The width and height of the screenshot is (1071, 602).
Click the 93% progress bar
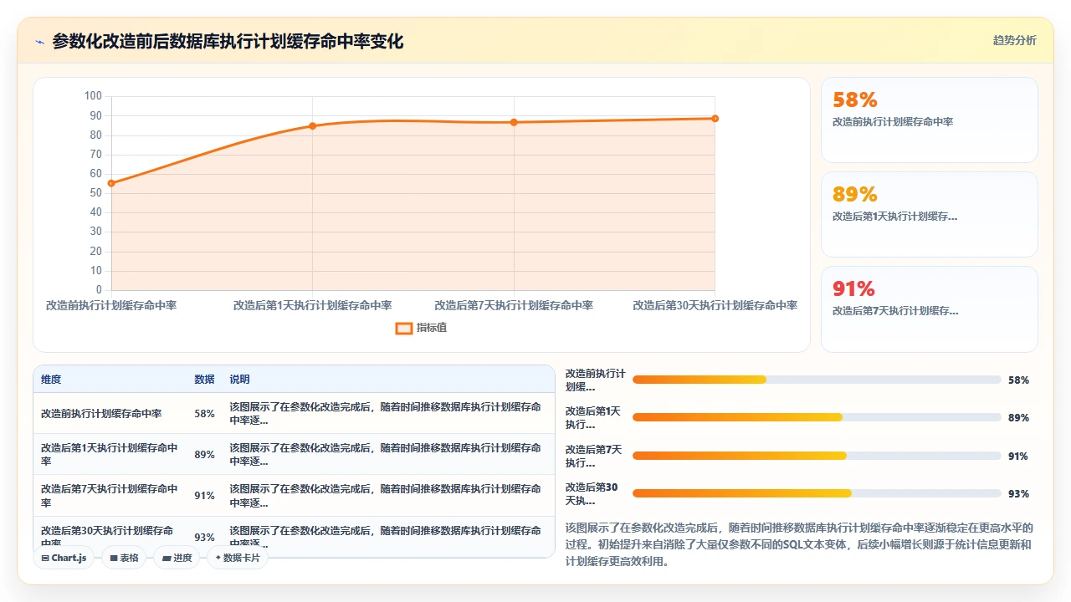point(817,493)
